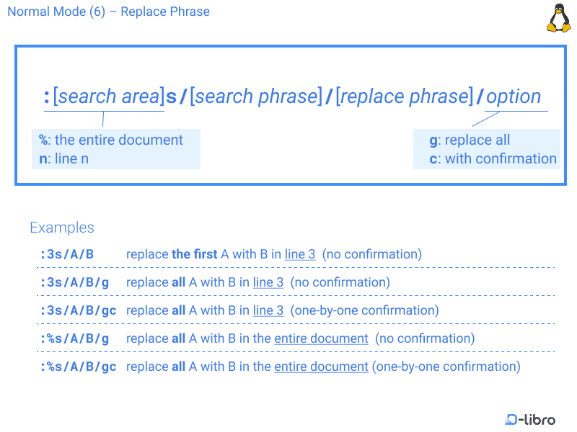Screen dimensions: 577x432
Task: Select the ':%s/A/B/gc' example command
Action: click(79, 366)
